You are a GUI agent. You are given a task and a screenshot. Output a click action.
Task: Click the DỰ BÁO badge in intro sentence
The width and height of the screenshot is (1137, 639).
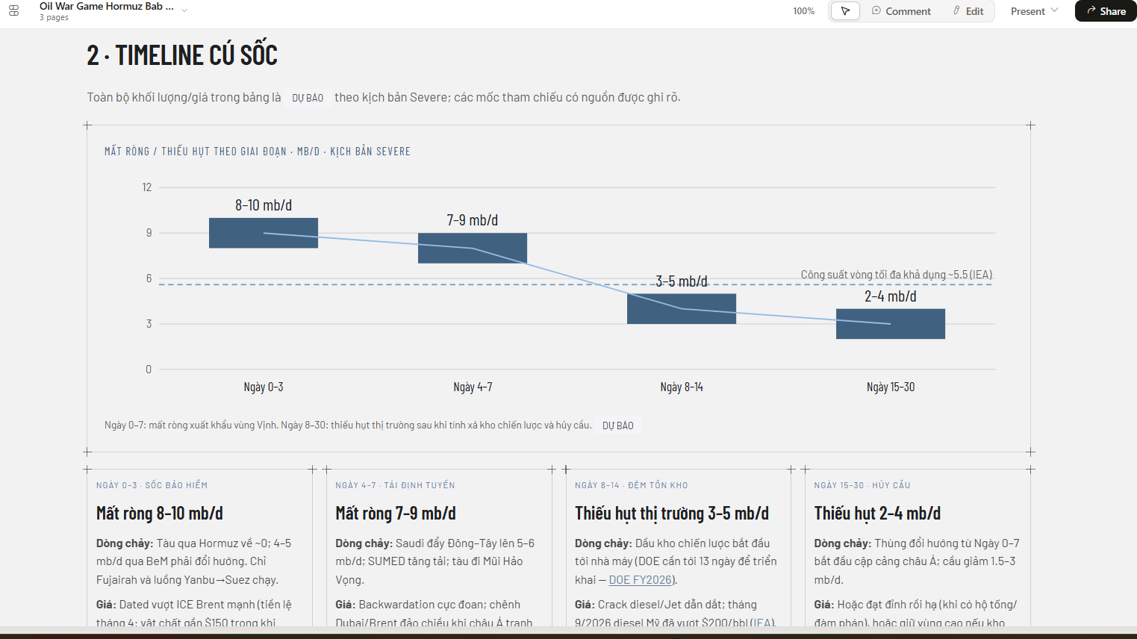(x=308, y=98)
